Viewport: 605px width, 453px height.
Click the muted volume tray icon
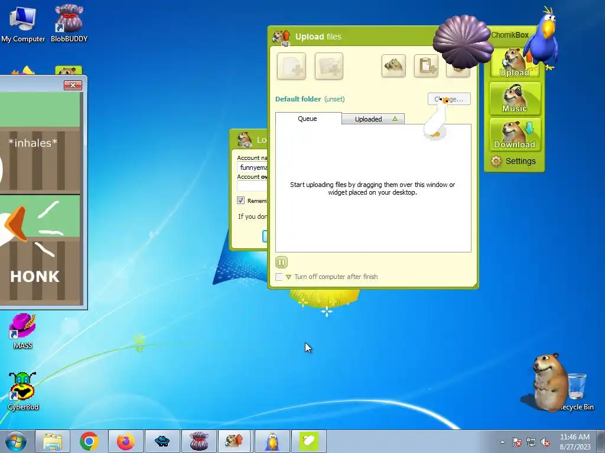pos(545,442)
